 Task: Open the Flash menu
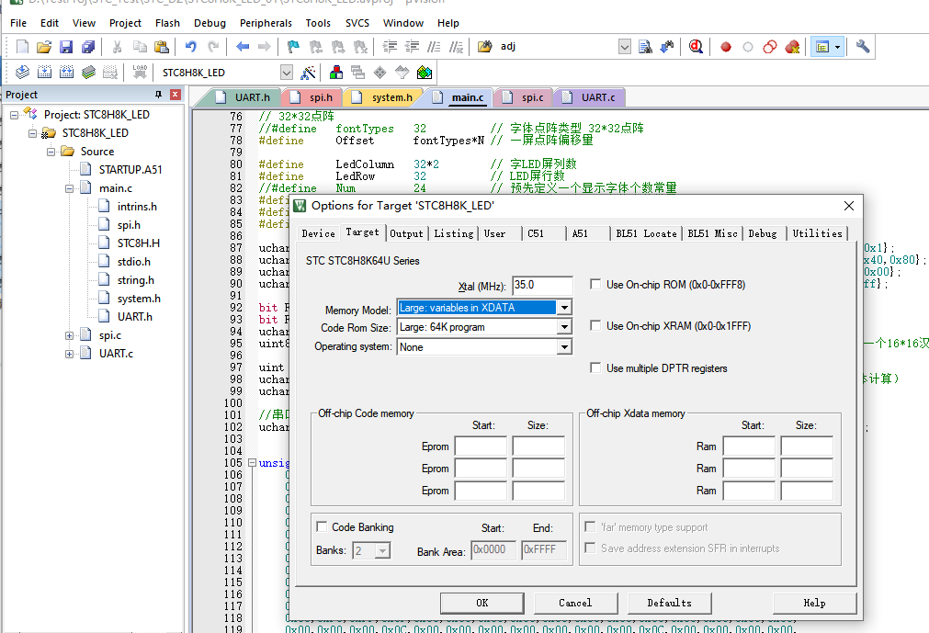tap(167, 22)
